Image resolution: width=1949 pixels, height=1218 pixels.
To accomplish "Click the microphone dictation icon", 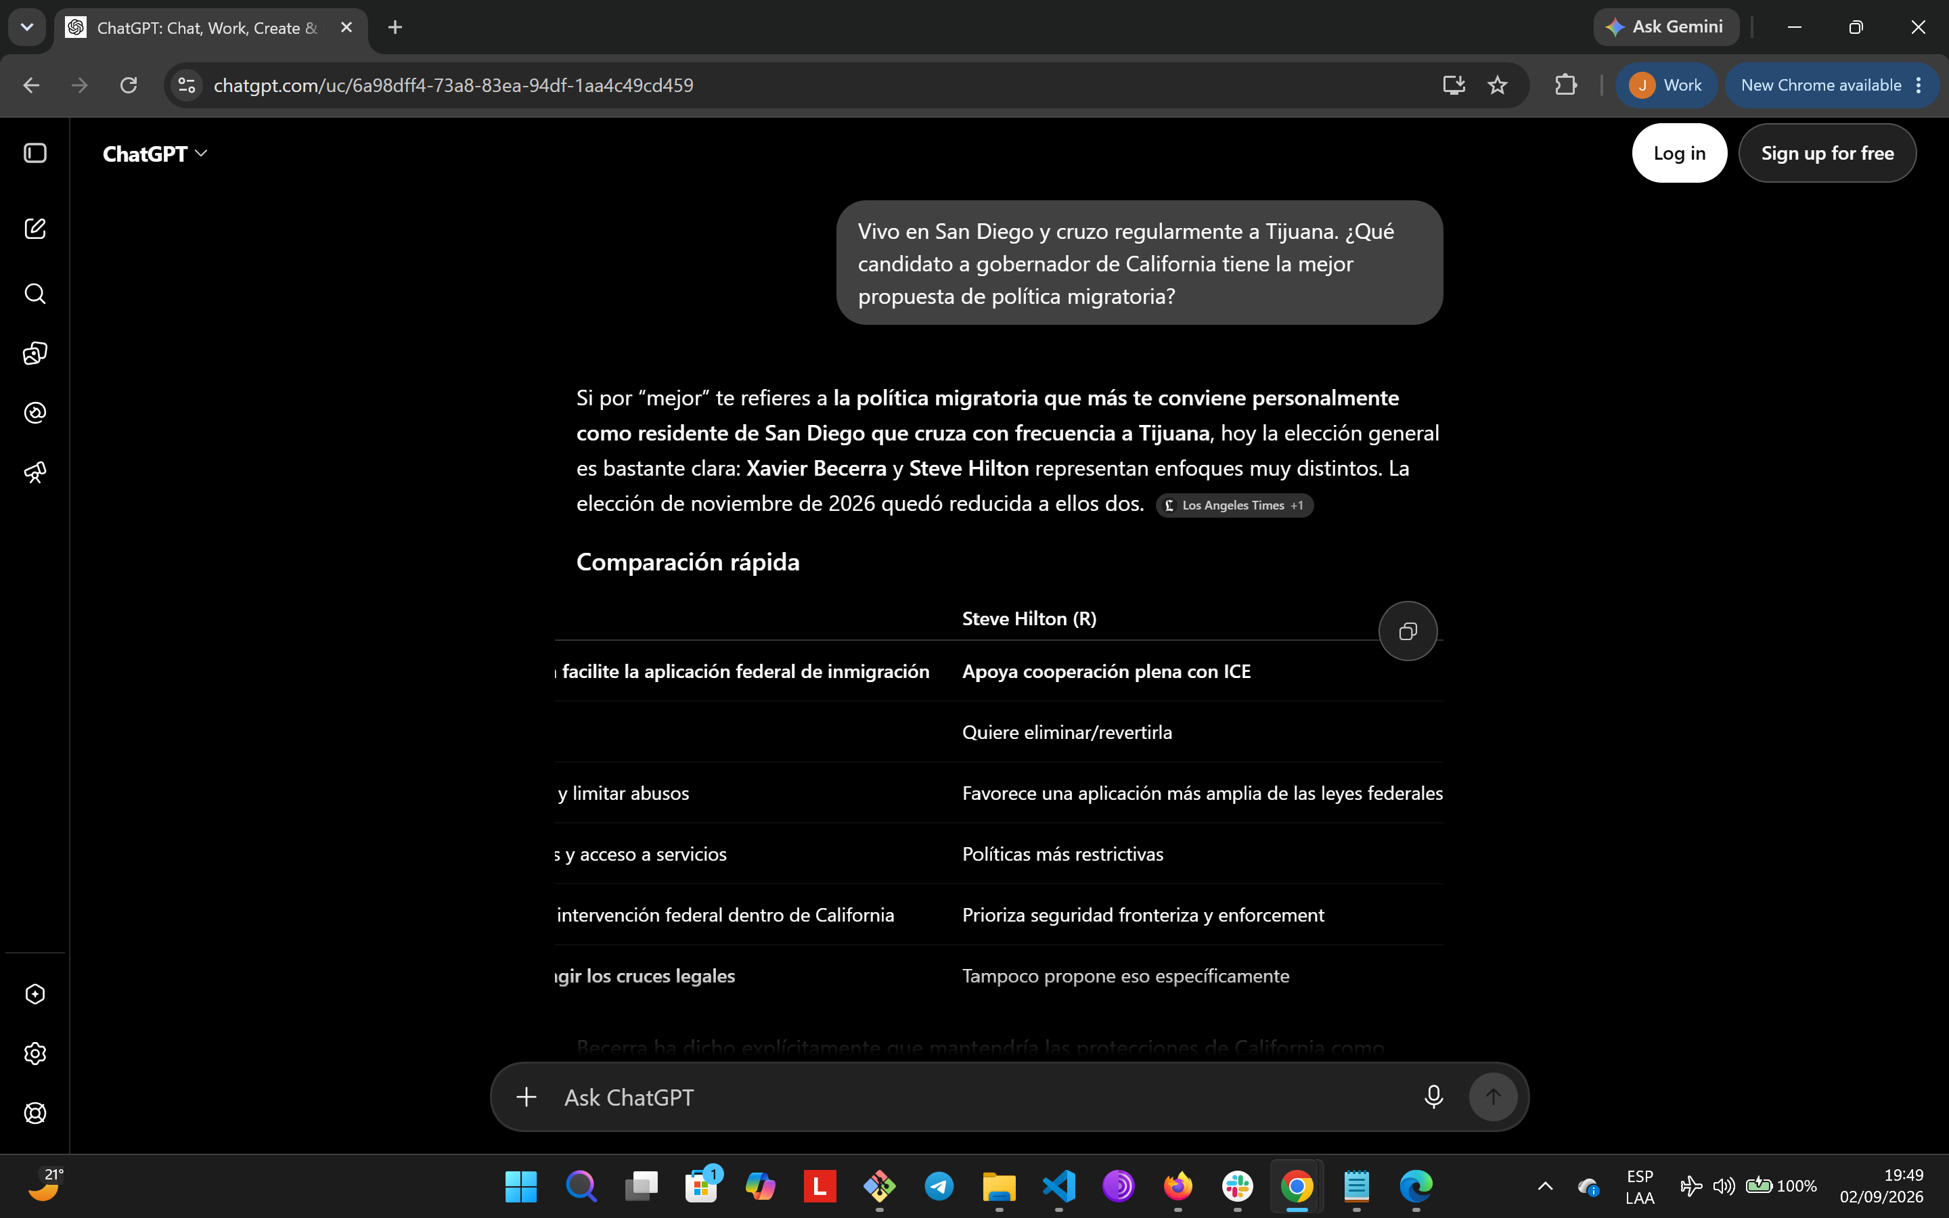I will (1433, 1096).
